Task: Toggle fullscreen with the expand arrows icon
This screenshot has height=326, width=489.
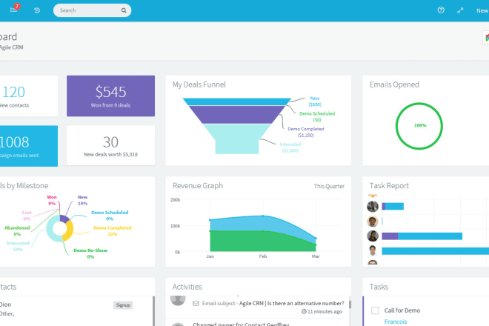Action: click(x=460, y=10)
